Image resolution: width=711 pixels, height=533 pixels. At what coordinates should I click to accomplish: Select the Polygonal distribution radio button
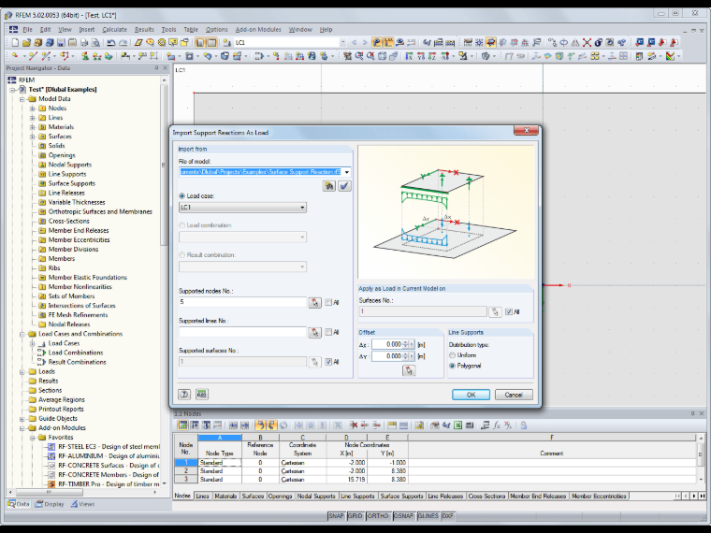click(x=452, y=366)
